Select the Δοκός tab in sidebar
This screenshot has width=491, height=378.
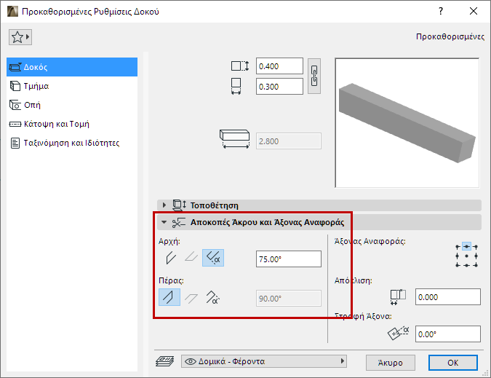pos(72,67)
